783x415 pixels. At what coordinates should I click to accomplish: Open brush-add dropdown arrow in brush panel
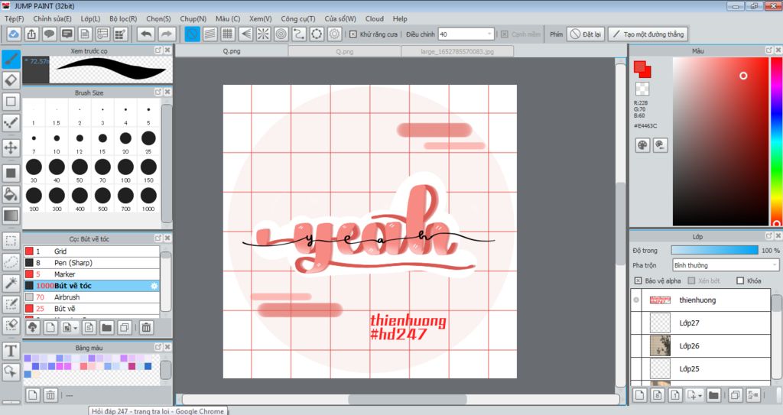[76, 328]
